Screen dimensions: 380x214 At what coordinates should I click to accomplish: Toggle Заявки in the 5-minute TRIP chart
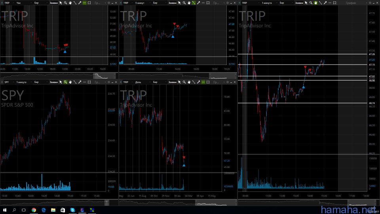[x=172, y=3]
